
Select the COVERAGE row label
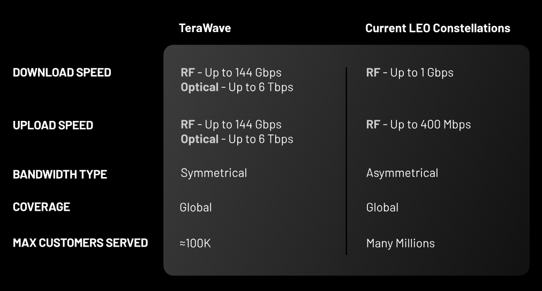[41, 207]
